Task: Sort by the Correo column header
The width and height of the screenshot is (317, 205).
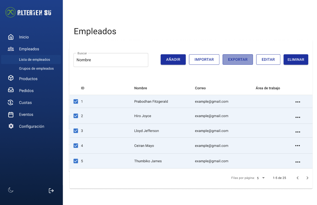Action: [200, 88]
